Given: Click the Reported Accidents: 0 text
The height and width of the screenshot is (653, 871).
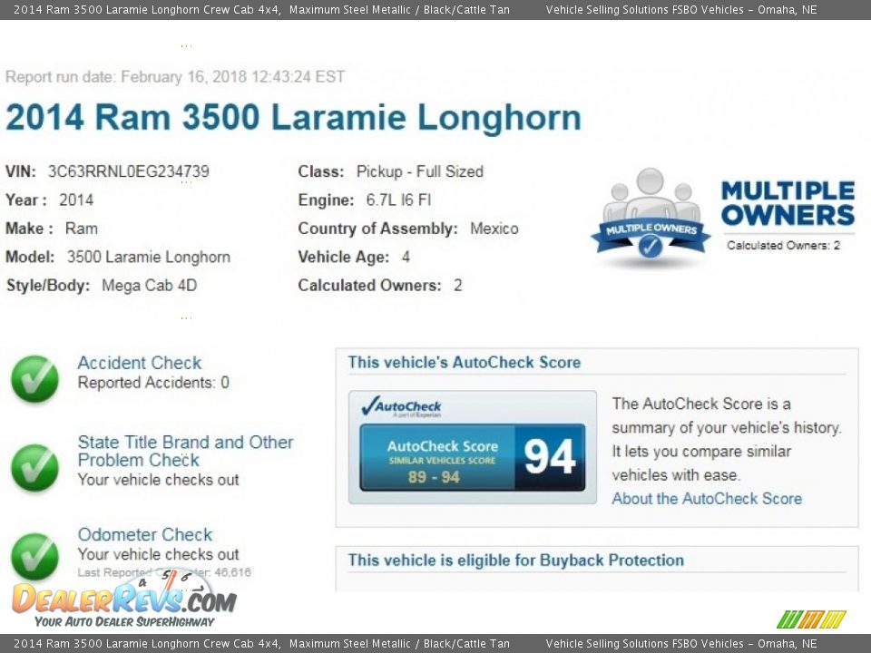Looking at the screenshot, I should click(x=153, y=383).
